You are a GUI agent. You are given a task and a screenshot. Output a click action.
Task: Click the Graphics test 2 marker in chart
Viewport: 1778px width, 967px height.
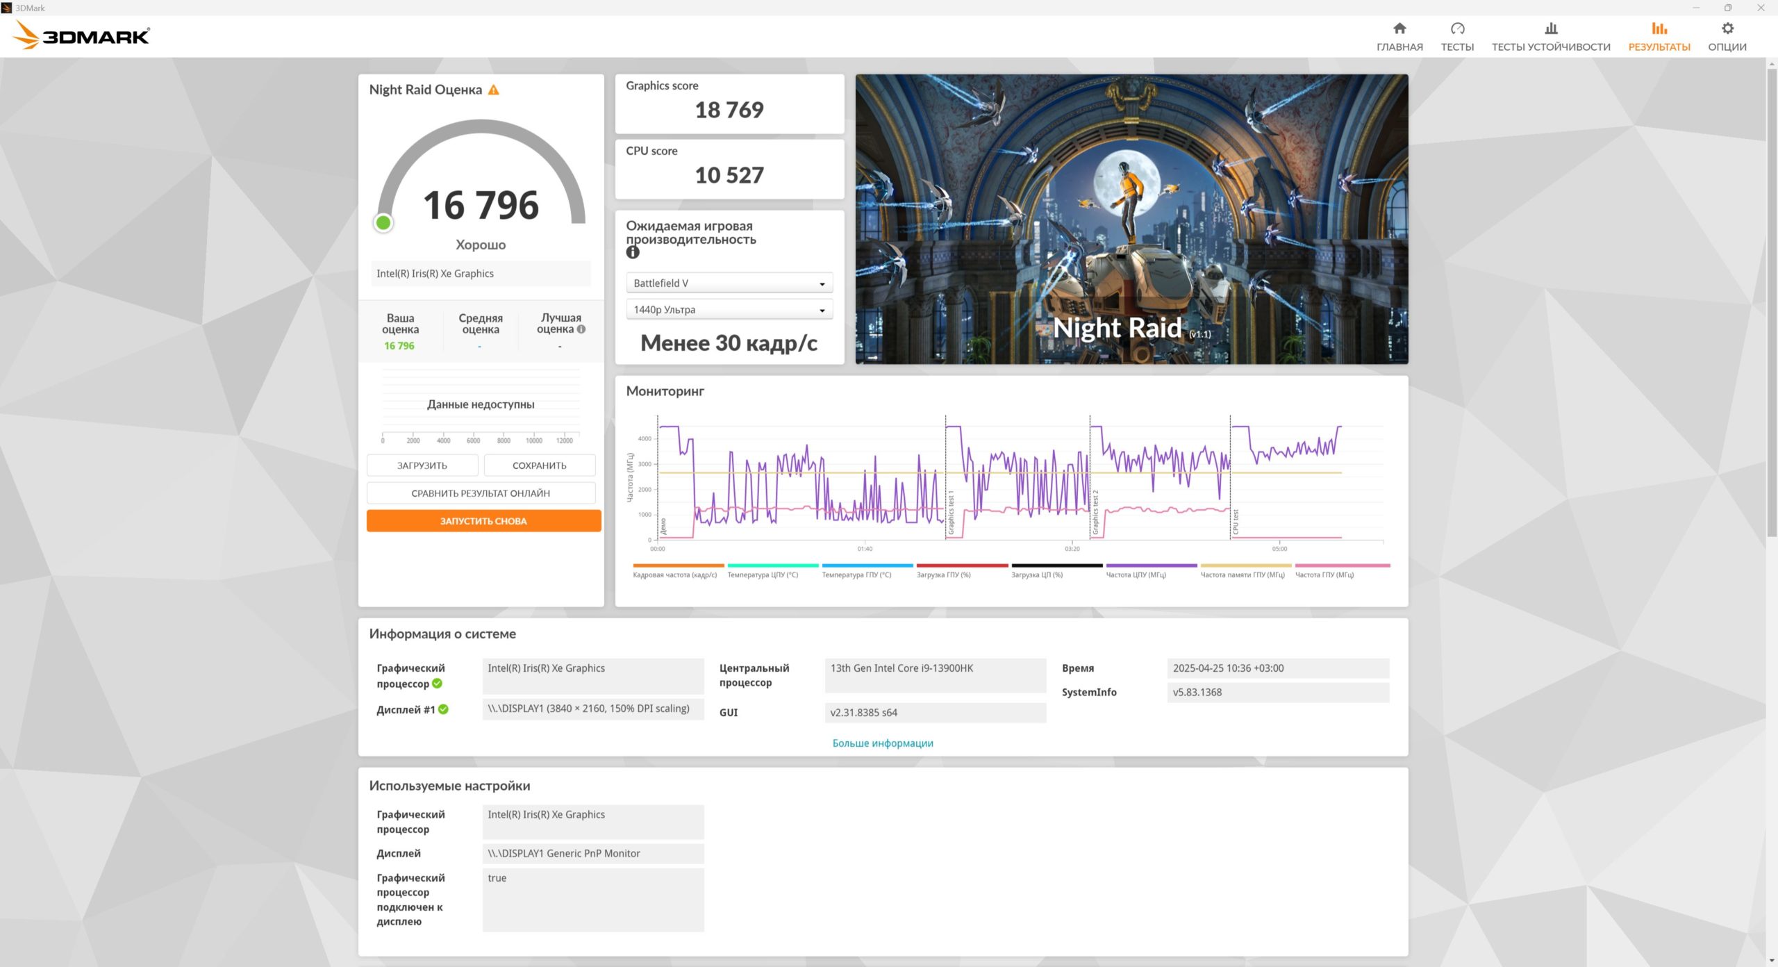1095,514
